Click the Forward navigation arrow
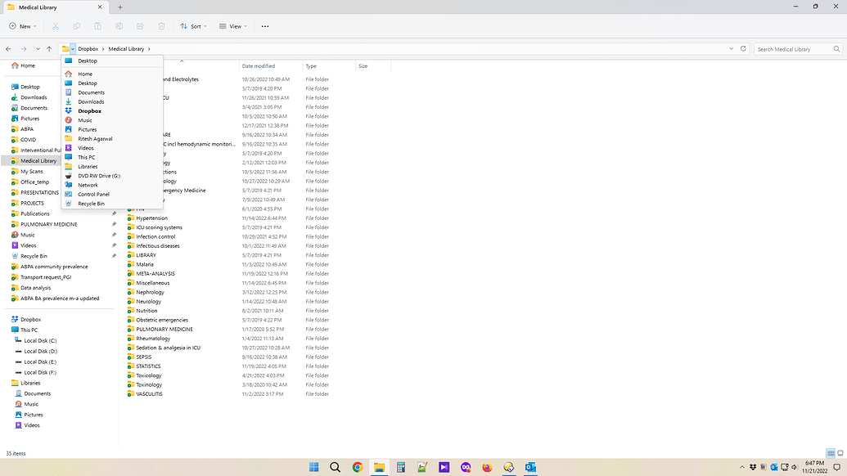 [x=24, y=48]
